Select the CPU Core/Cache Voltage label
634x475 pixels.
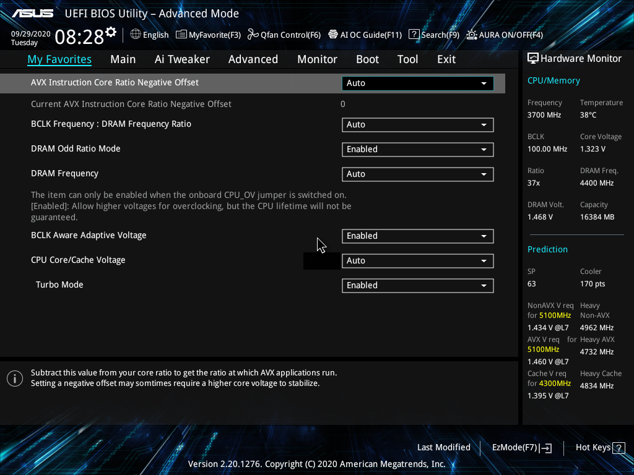[78, 260]
